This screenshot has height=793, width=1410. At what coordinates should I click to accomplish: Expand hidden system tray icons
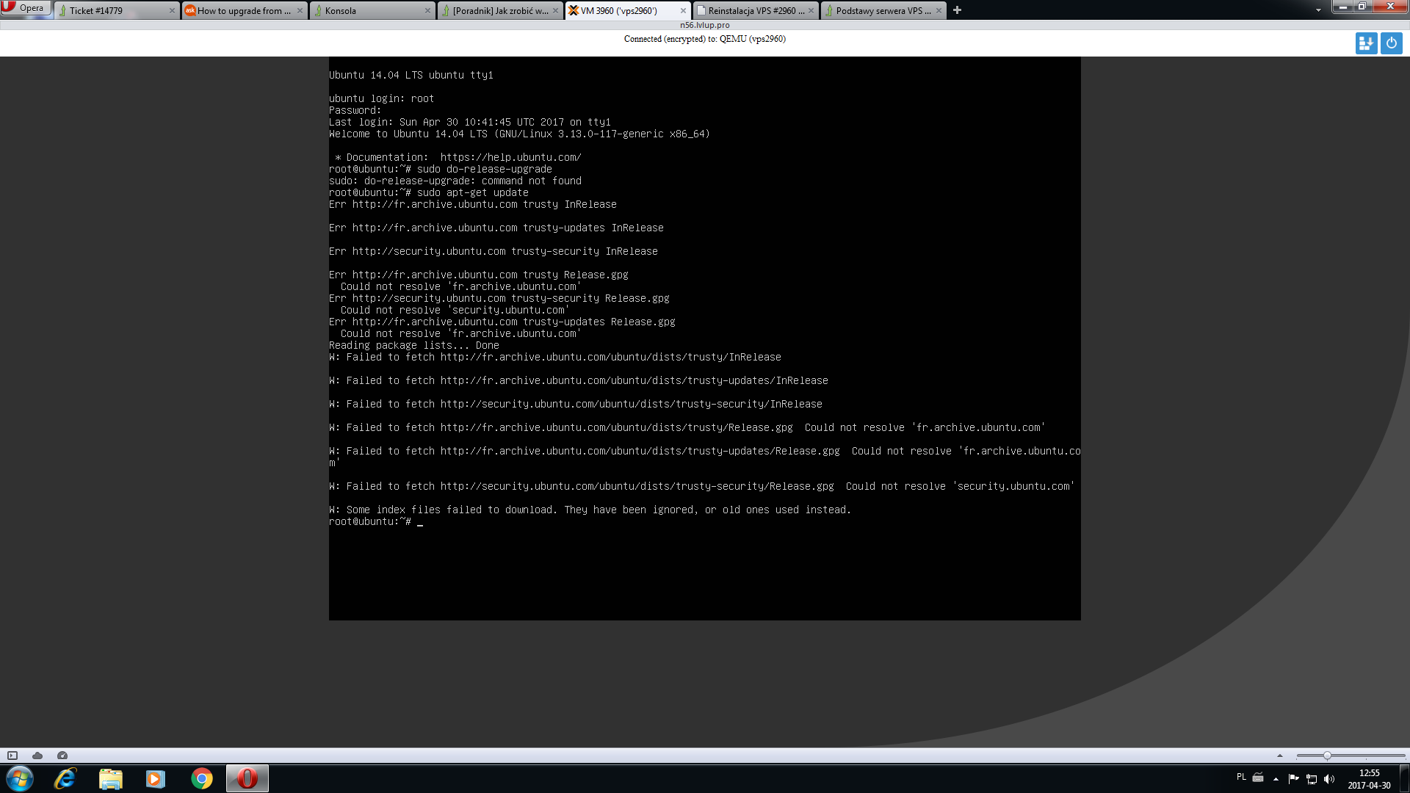point(1276,779)
